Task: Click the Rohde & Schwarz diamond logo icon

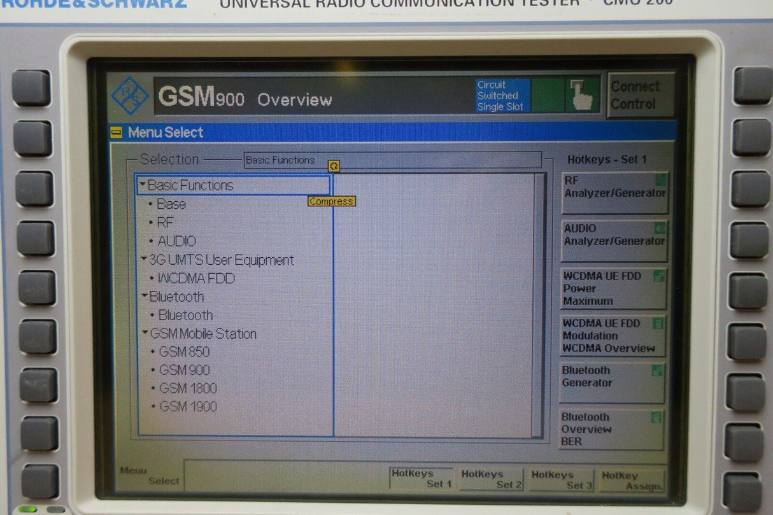Action: point(130,96)
